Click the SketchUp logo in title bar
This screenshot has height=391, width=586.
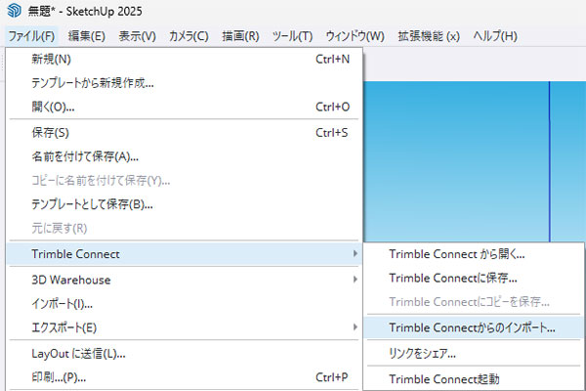tap(14, 11)
